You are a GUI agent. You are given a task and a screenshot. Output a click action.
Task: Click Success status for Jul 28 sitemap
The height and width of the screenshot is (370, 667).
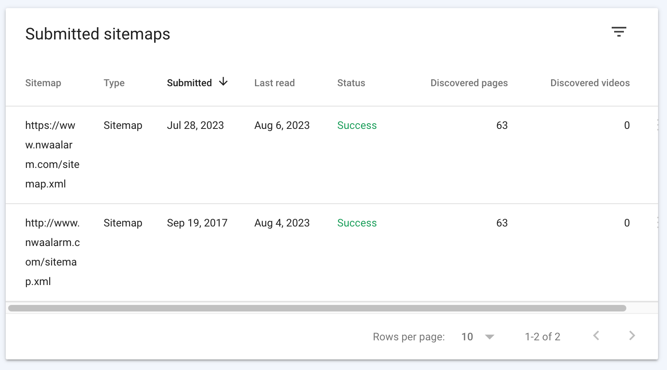tap(357, 126)
